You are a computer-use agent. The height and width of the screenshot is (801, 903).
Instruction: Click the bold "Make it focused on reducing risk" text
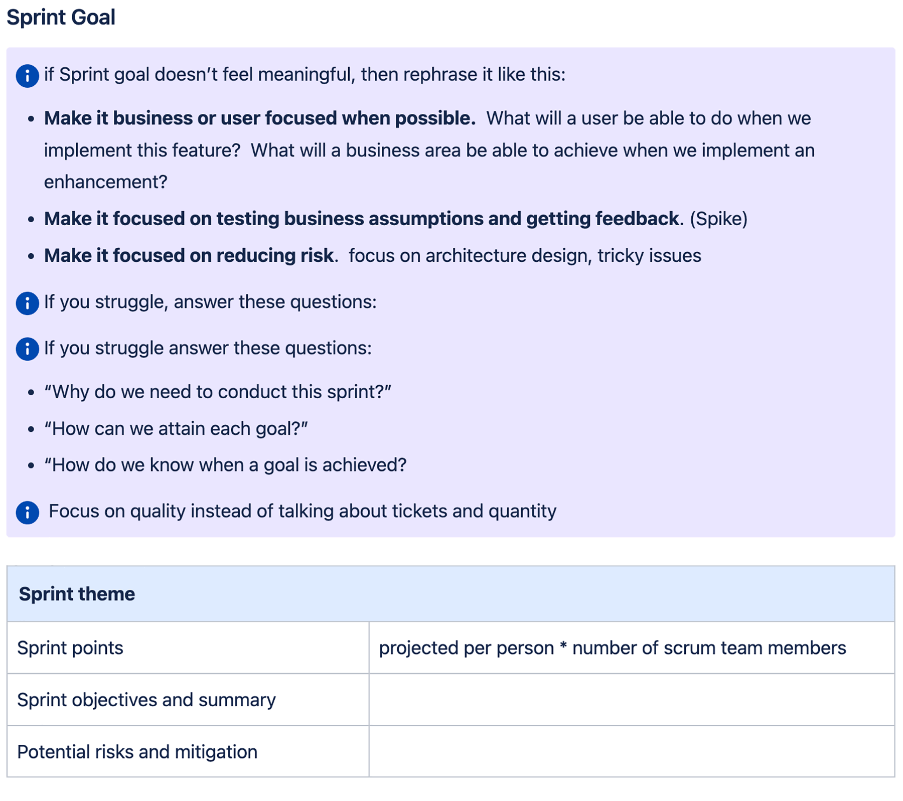(x=189, y=256)
